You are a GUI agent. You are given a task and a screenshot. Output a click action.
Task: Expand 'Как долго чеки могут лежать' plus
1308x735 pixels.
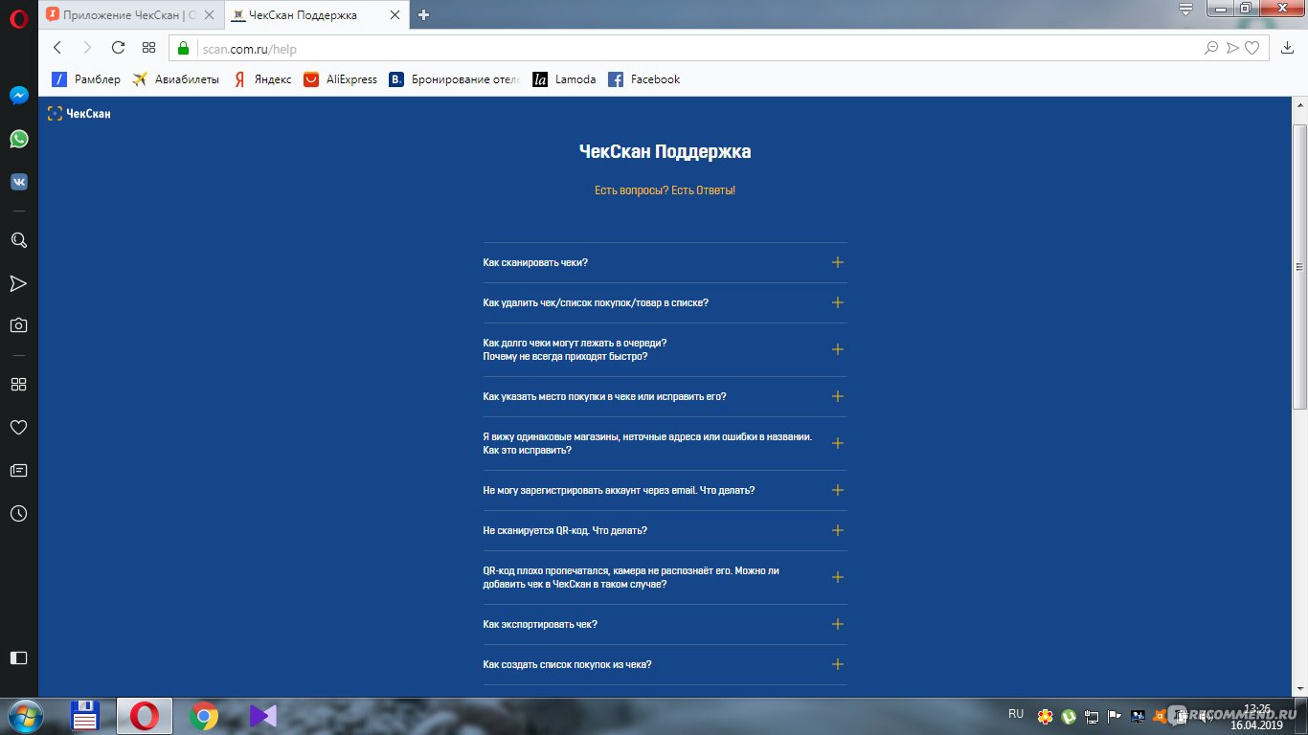[838, 349]
